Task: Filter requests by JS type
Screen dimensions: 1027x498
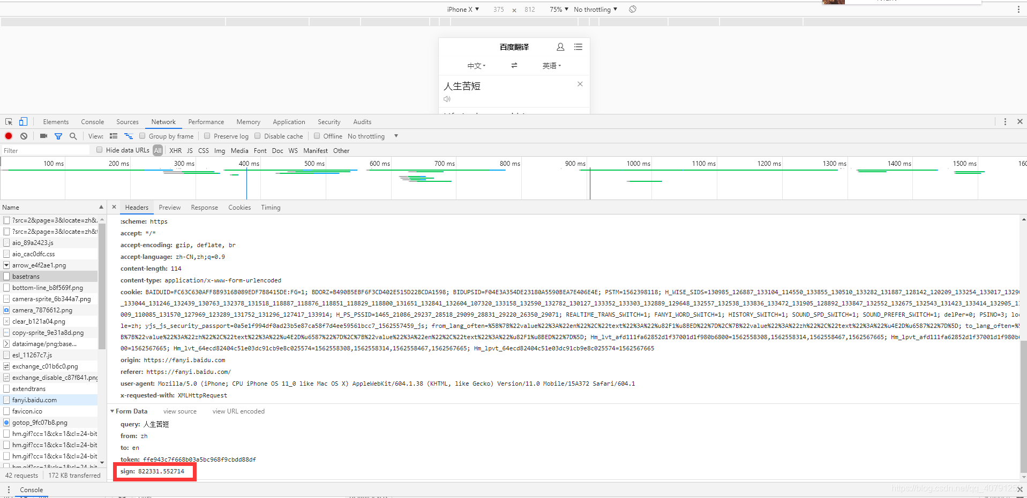Action: (190, 151)
